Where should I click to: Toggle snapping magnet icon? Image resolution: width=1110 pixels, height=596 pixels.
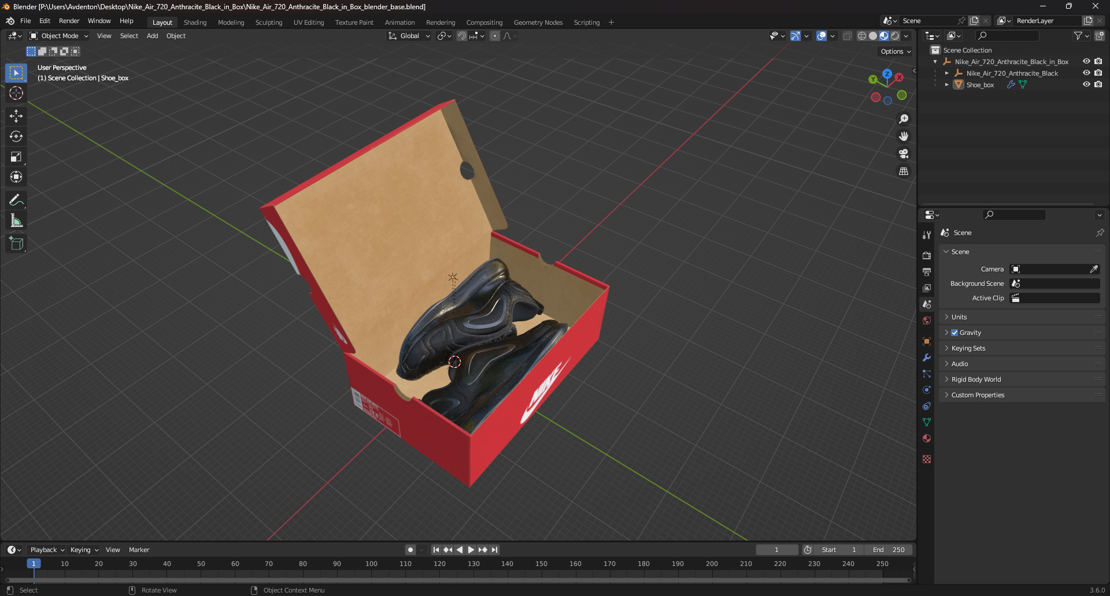(462, 36)
